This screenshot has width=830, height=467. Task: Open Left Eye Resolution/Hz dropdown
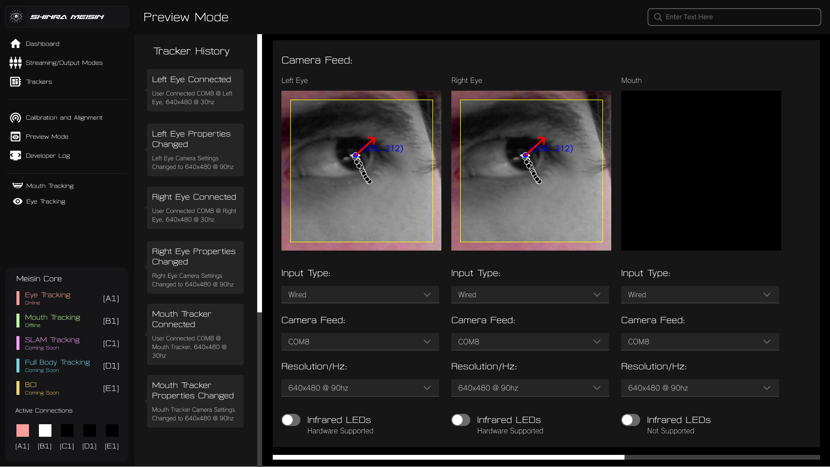pyautogui.click(x=360, y=388)
